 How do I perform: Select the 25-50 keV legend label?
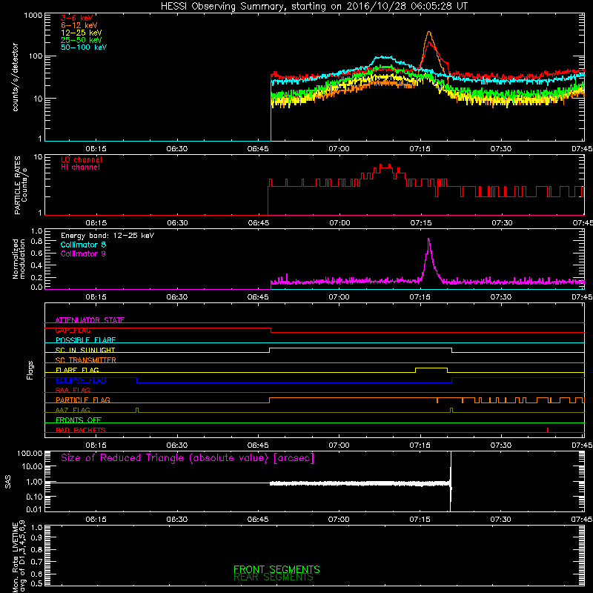point(82,40)
